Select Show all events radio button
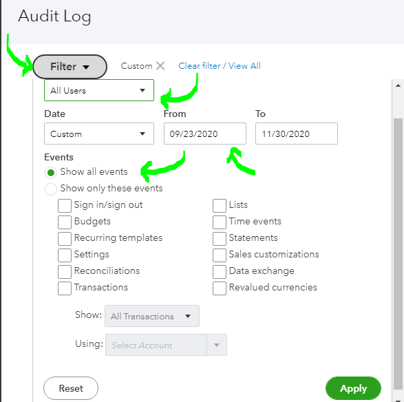This screenshot has width=404, height=402. (51, 172)
